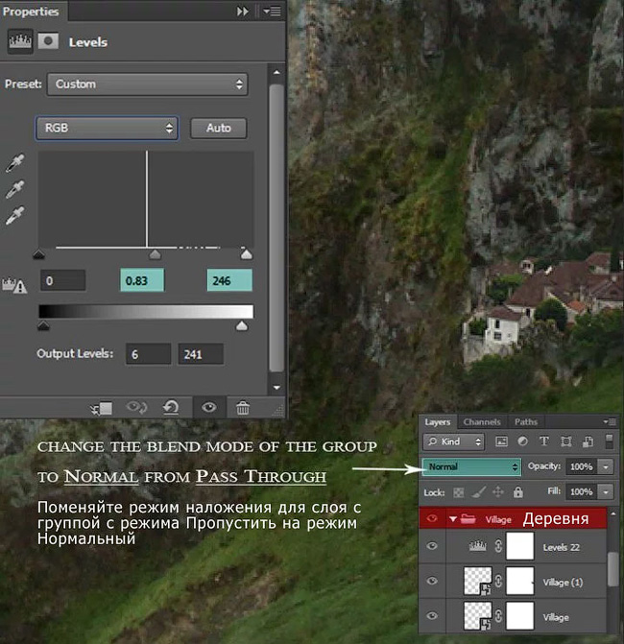Click the black output levels slider
The height and width of the screenshot is (644, 624).
pos(43,326)
